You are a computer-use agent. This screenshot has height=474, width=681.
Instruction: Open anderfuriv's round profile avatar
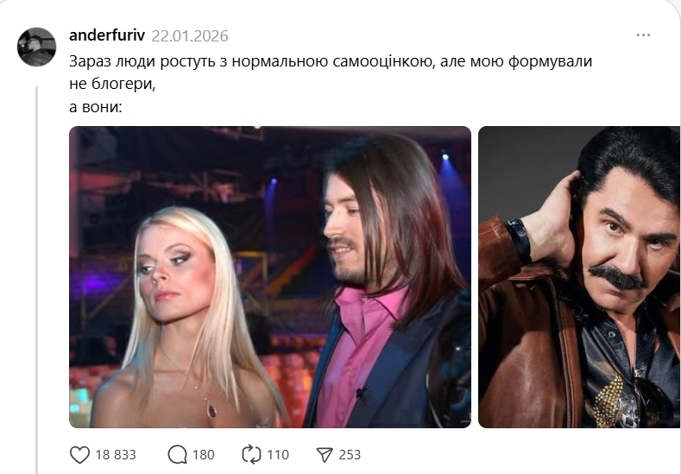pyautogui.click(x=36, y=47)
